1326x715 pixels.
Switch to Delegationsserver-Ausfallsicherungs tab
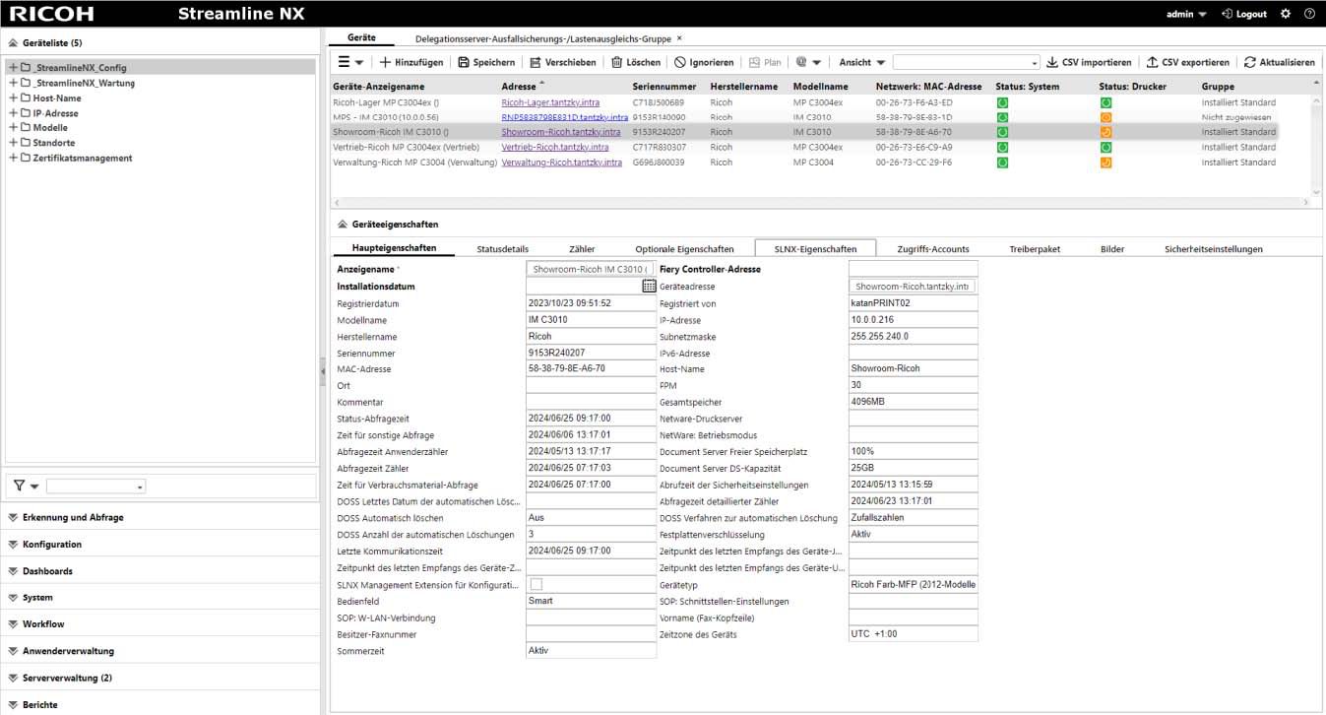click(x=543, y=37)
